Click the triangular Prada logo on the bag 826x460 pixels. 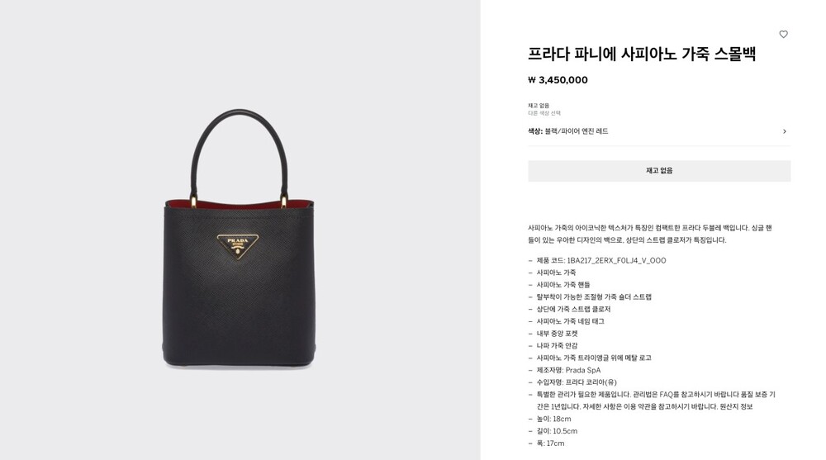coord(238,245)
